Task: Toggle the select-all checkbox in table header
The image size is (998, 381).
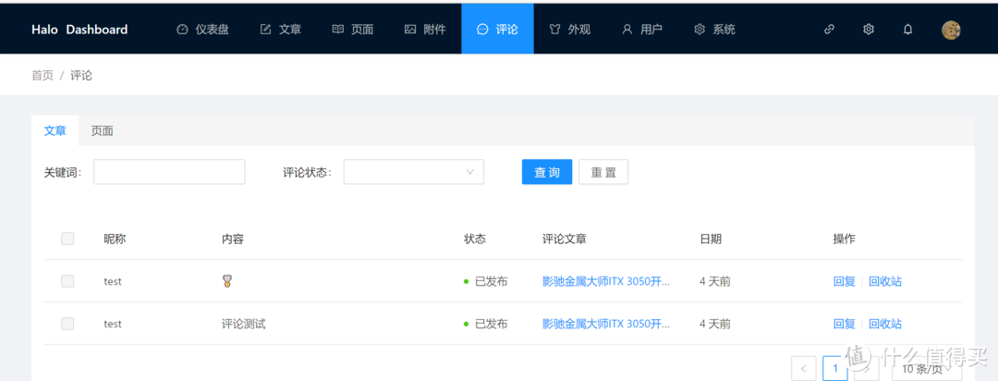Action: (67, 239)
